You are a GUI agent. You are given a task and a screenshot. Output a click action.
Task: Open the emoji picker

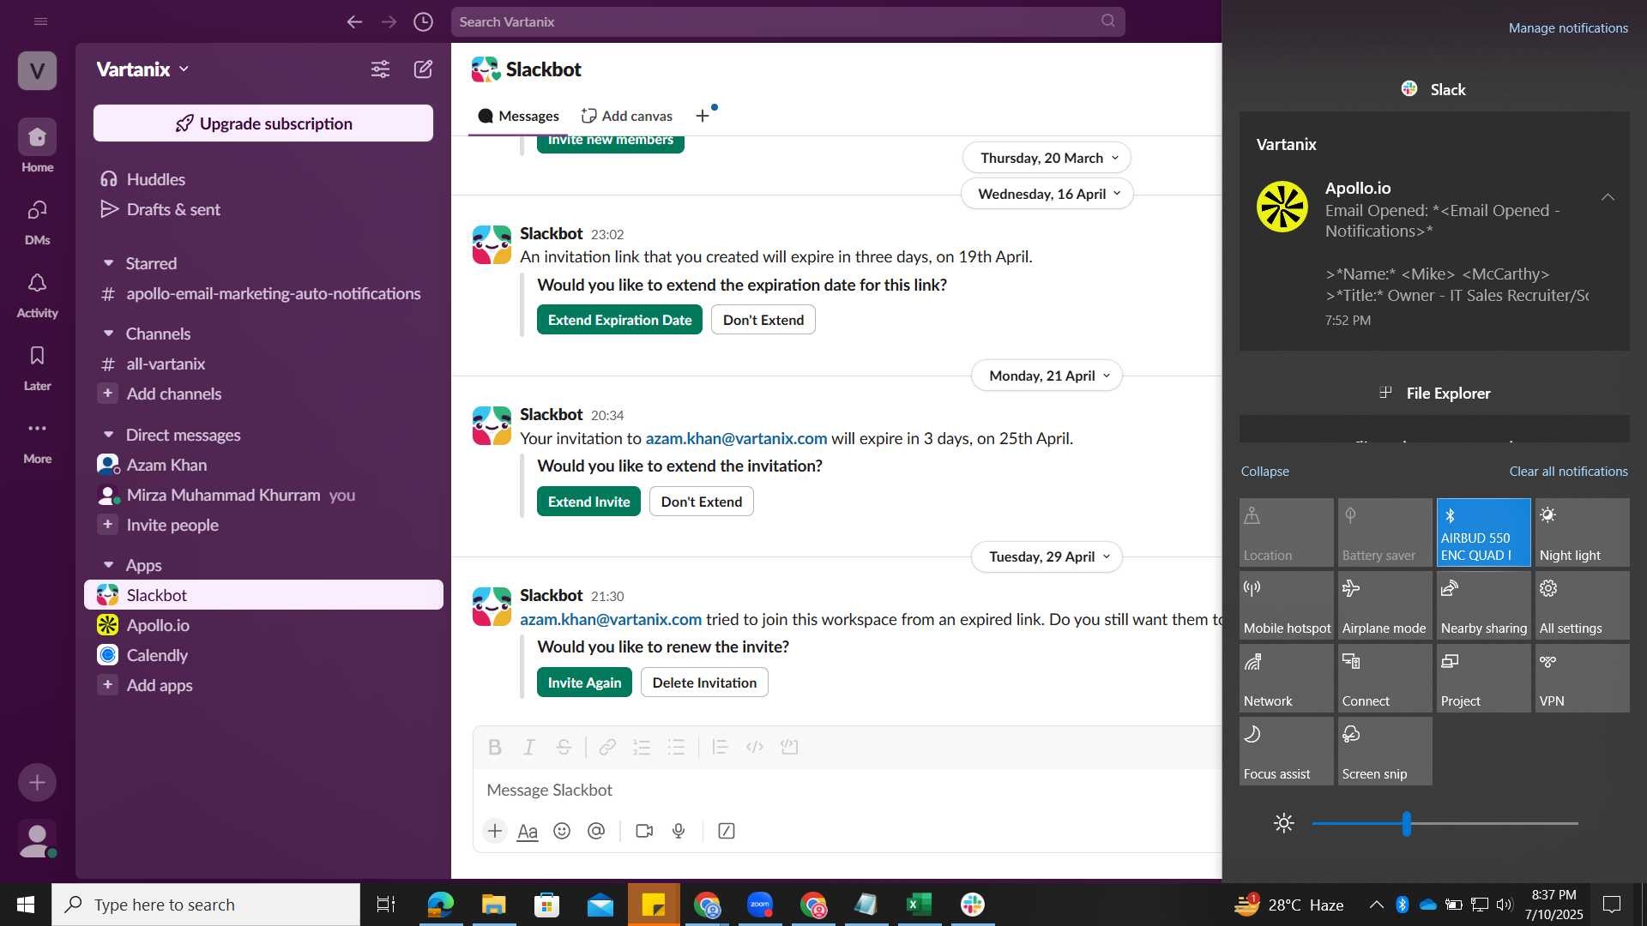(x=562, y=831)
